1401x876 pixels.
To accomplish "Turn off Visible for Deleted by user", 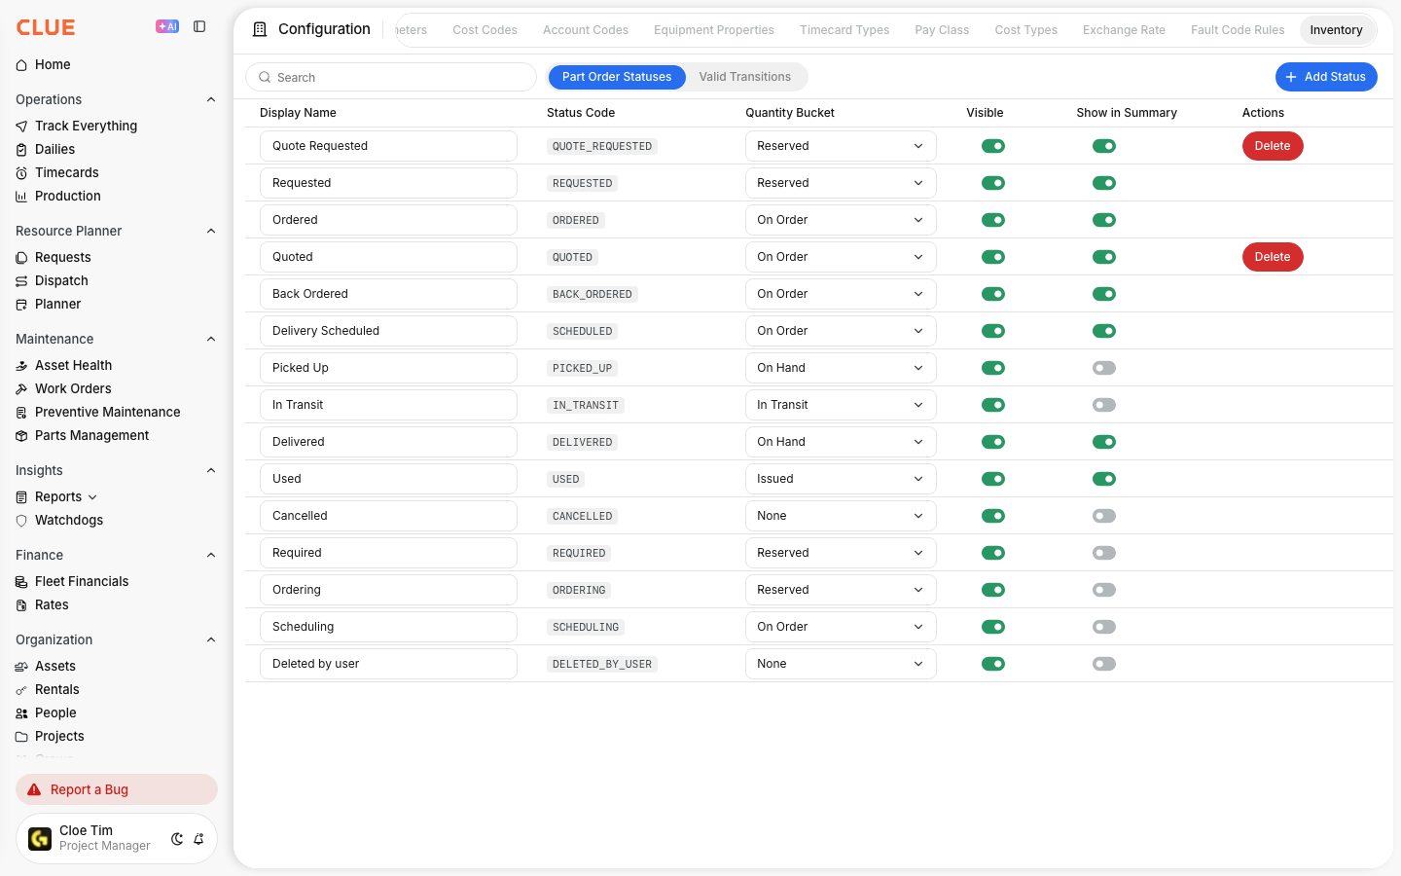I will [x=993, y=664].
